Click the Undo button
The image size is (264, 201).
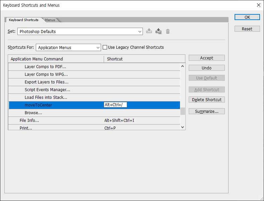tap(206, 68)
